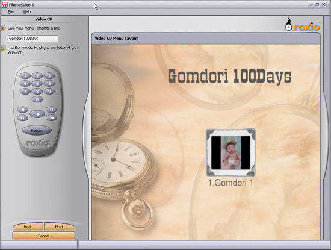
Task: Click the Pause button on the remote
Action: click(x=51, y=110)
